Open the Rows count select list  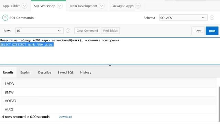tap(40, 31)
